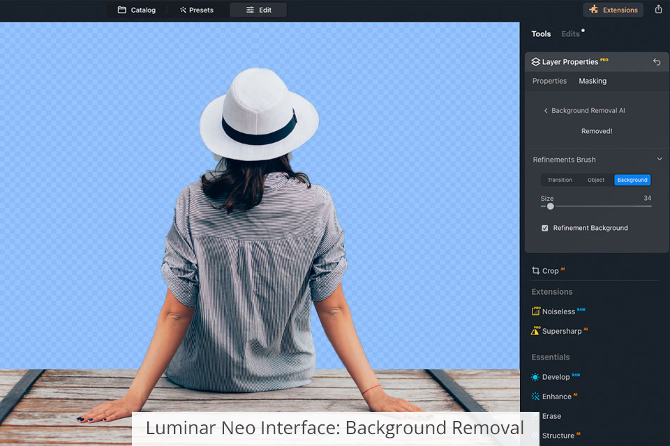Image resolution: width=670 pixels, height=446 pixels.
Task: Open the Erase tool
Action: pos(551,416)
